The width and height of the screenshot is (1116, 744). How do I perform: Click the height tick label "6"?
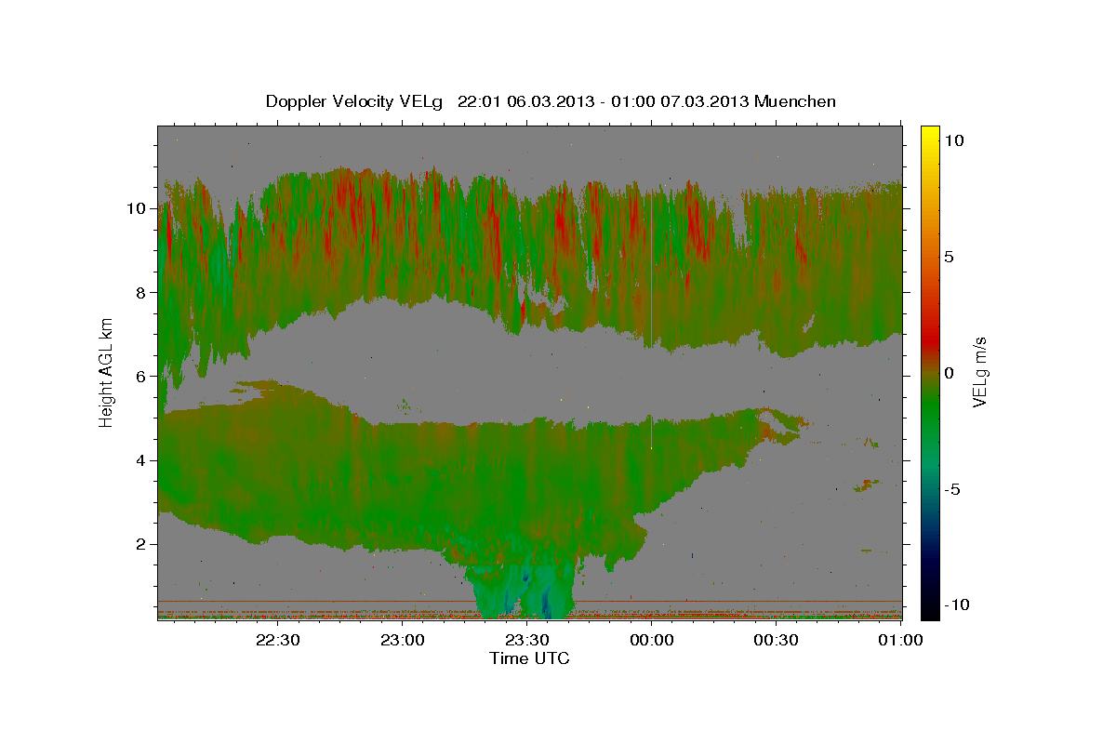142,377
